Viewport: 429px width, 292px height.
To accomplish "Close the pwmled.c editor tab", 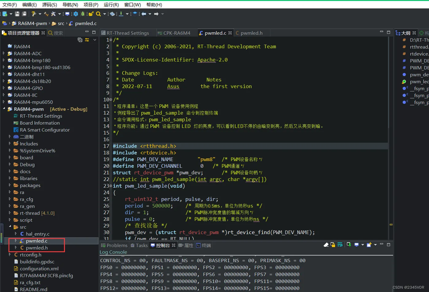I will pos(230,33).
